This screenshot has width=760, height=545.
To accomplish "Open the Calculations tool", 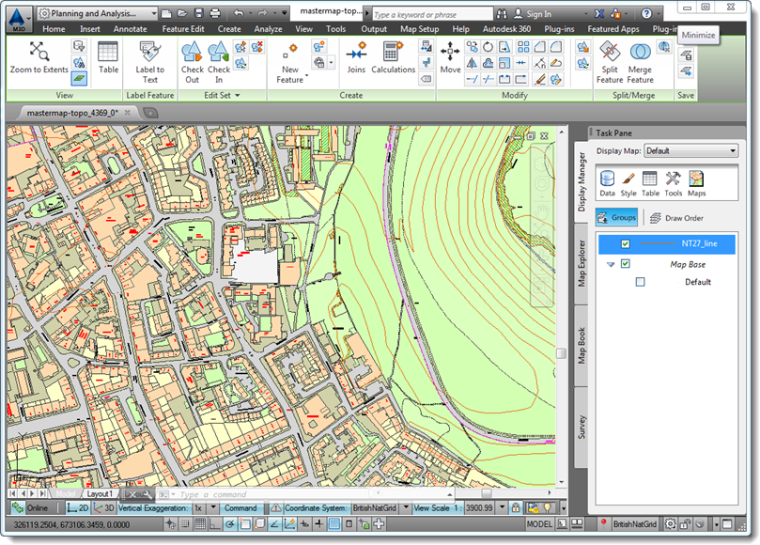I will pos(393,57).
